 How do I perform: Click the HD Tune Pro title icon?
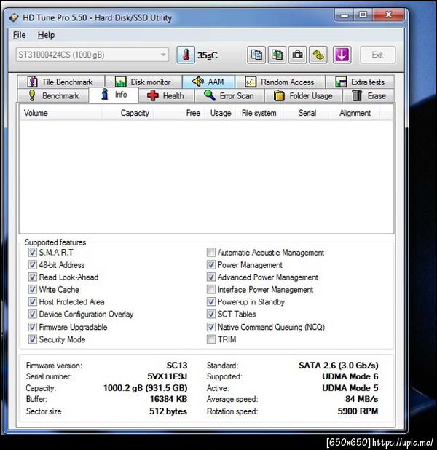coord(14,17)
